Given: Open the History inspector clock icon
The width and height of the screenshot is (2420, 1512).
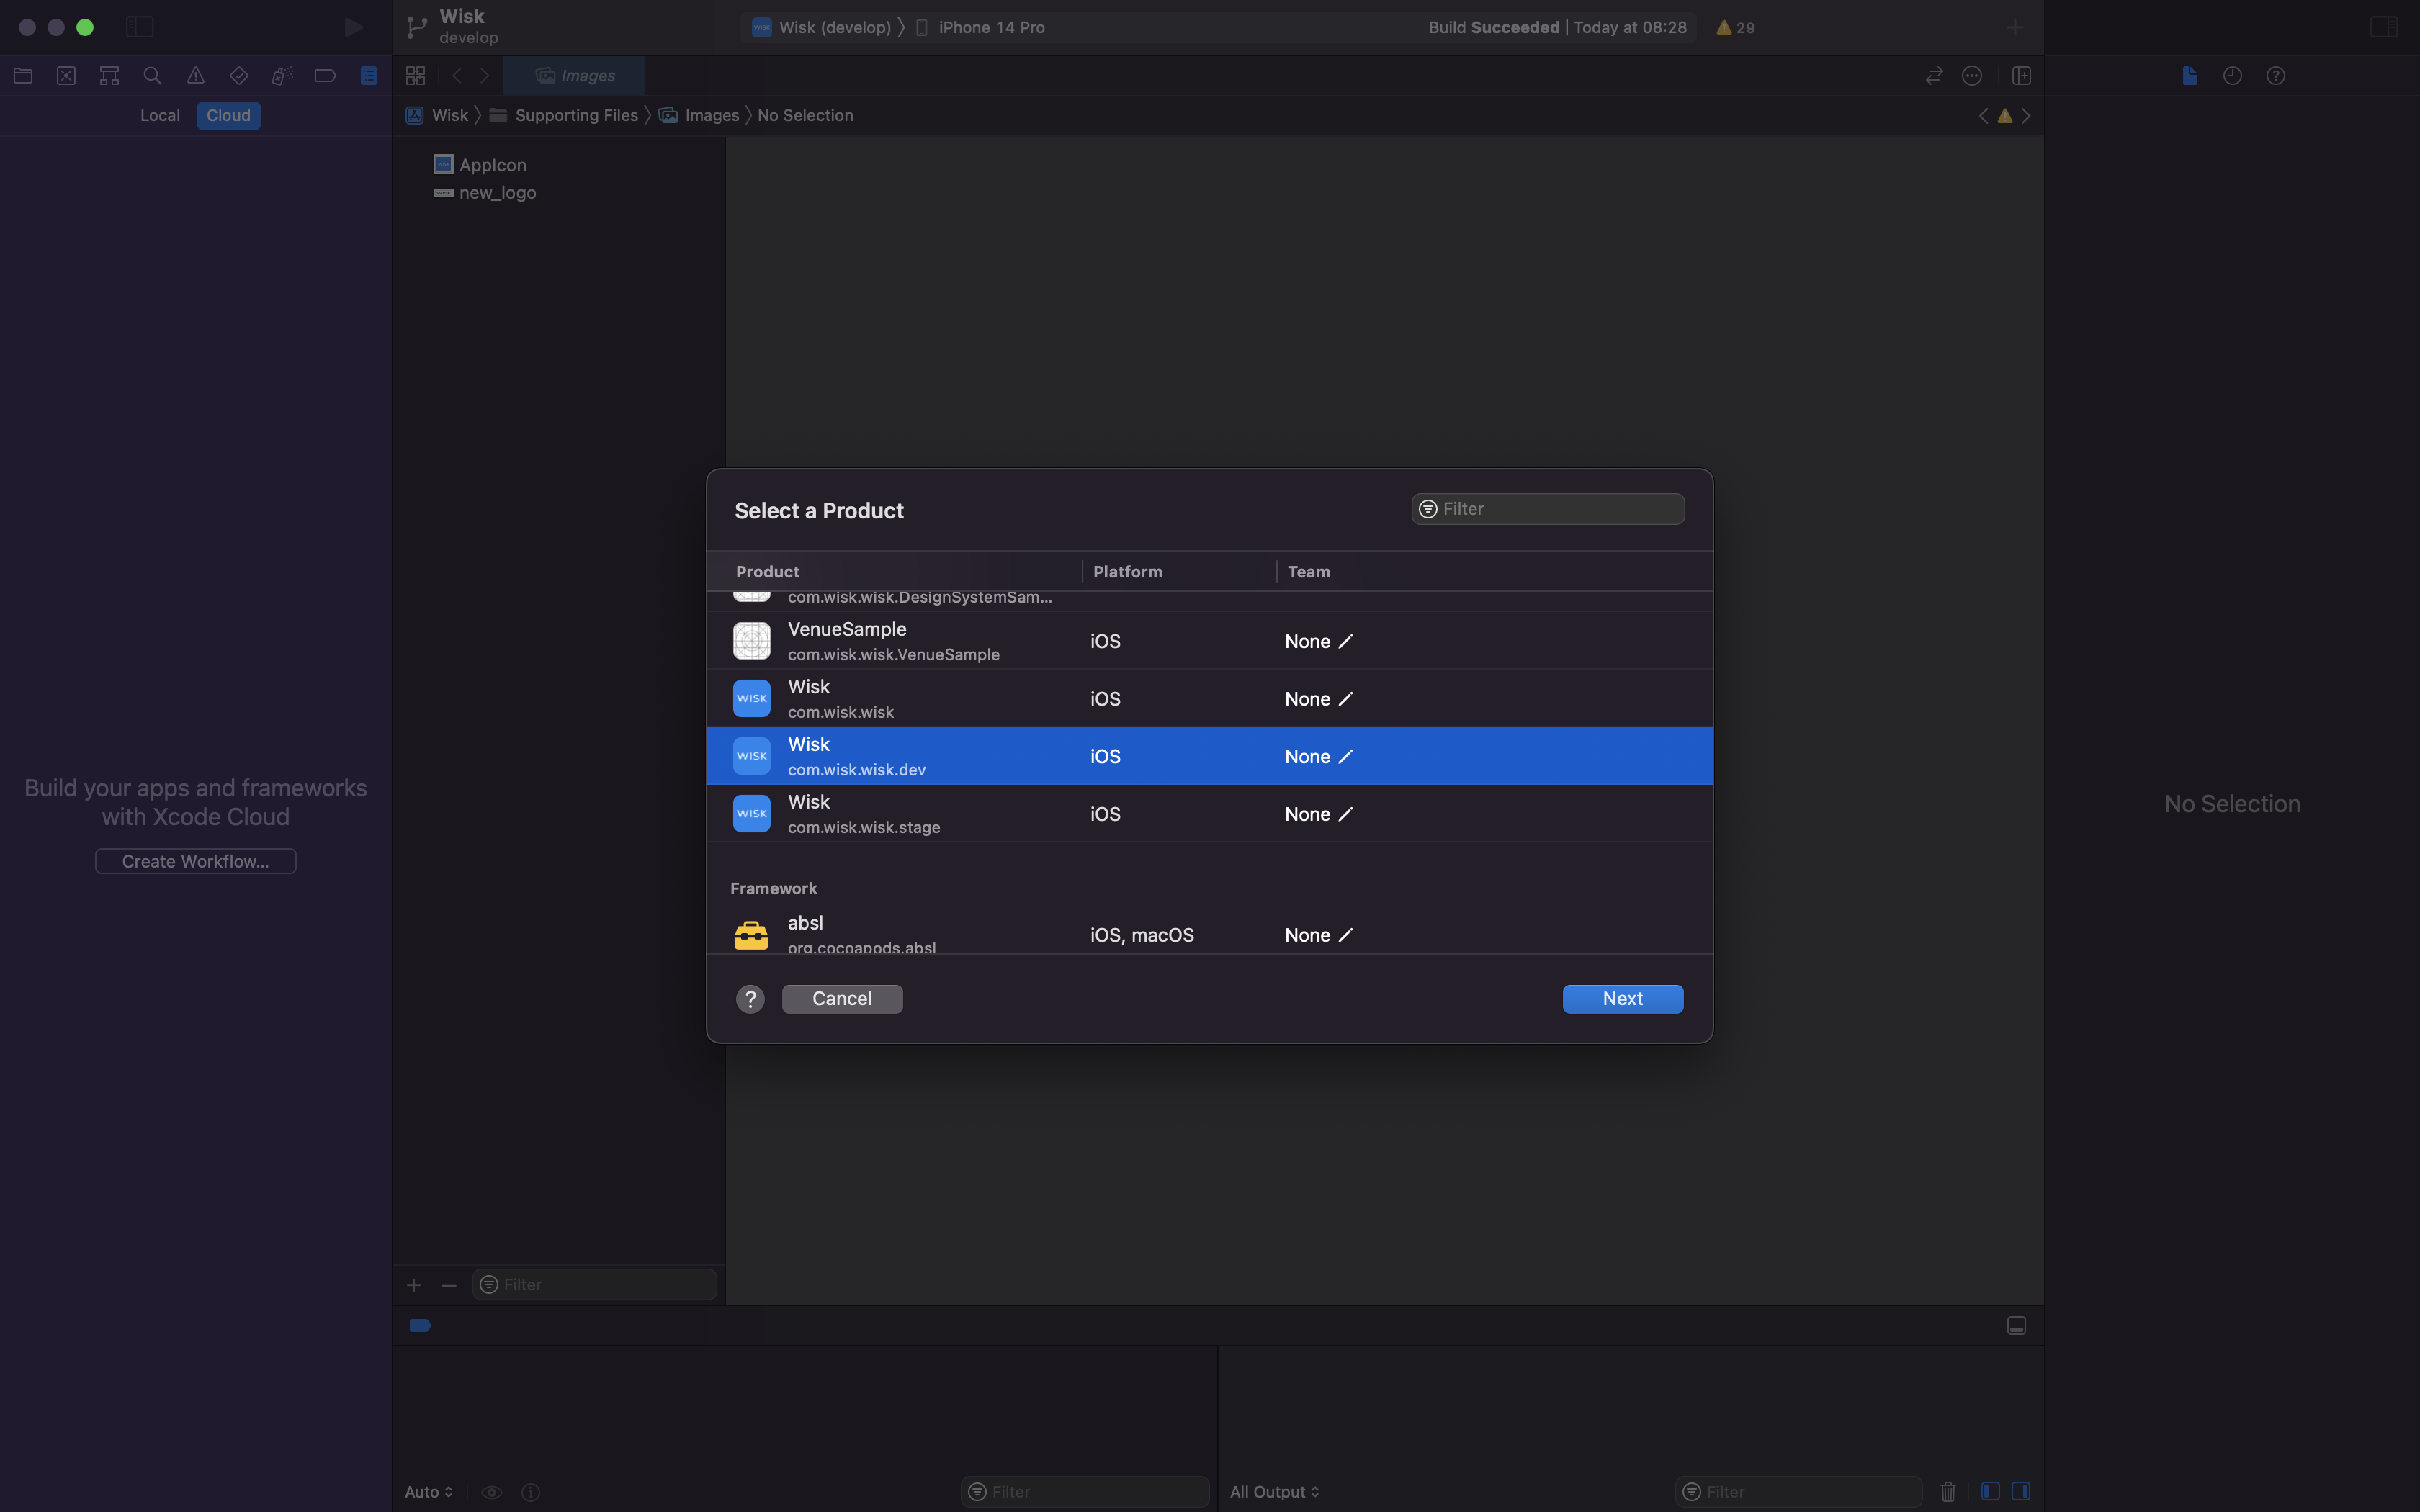Looking at the screenshot, I should pos(2233,75).
